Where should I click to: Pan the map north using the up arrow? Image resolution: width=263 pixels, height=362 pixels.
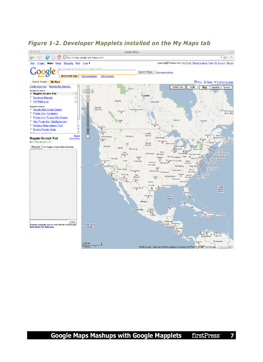(88, 87)
